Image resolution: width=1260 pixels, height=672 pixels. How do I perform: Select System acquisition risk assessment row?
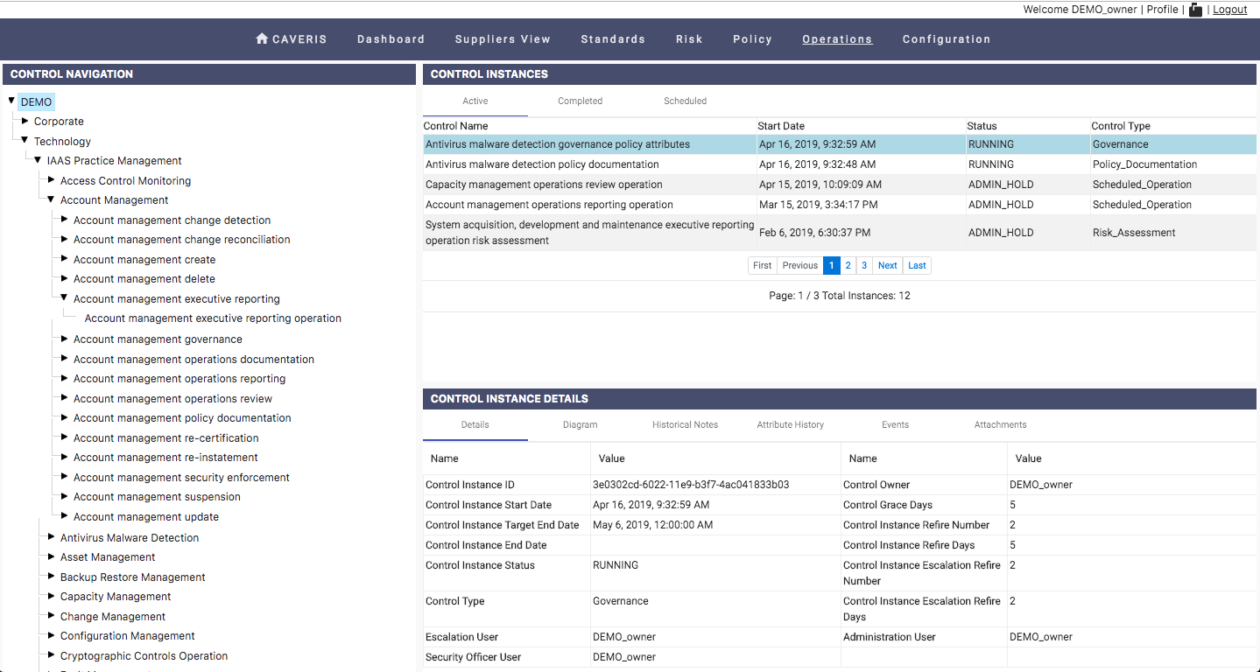[840, 233]
